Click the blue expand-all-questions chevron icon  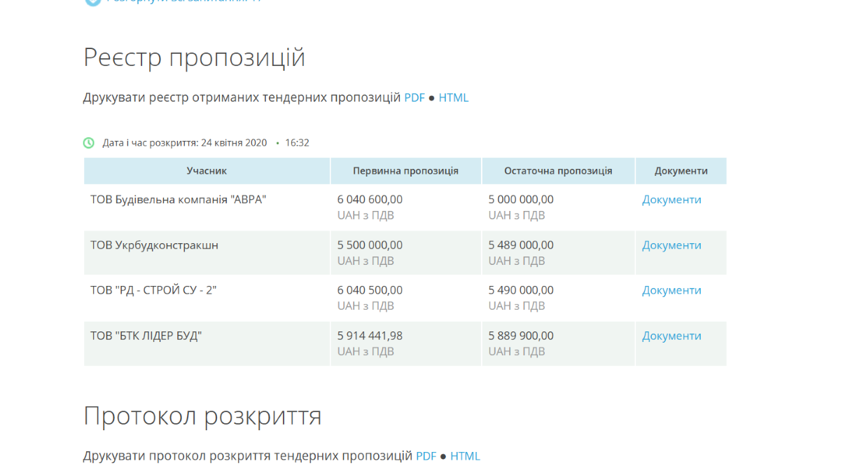[92, 2]
